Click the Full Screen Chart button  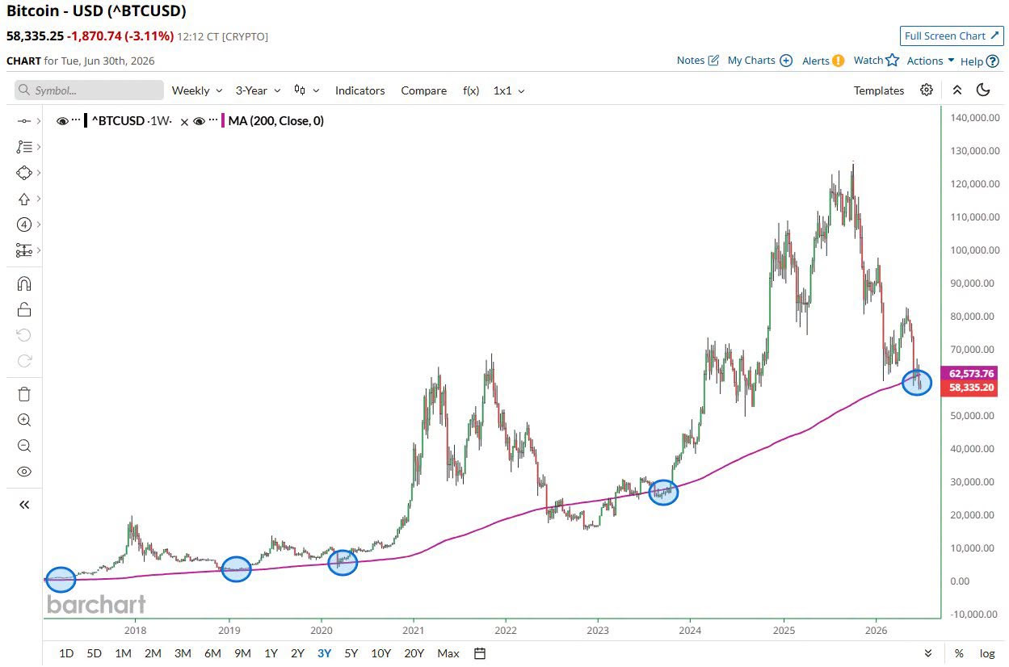951,36
